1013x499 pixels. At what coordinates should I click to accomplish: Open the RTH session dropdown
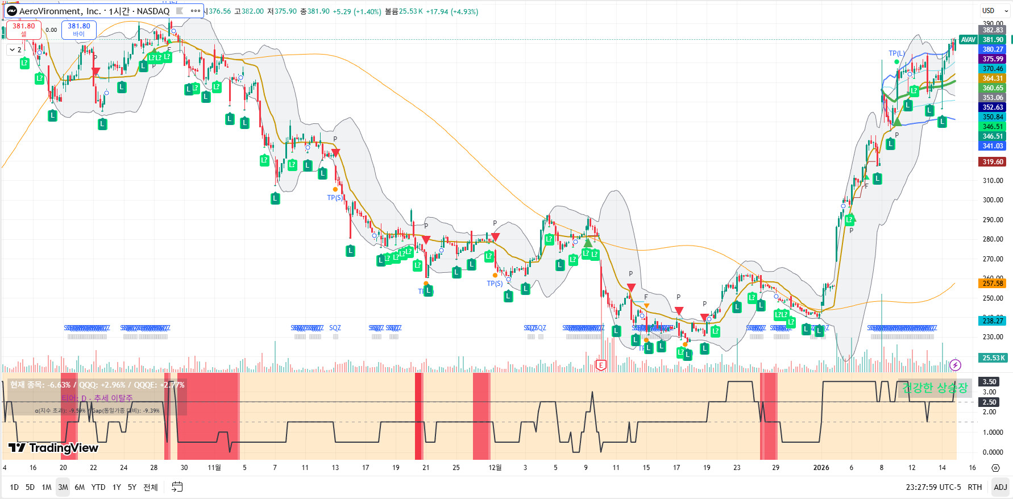coord(975,487)
